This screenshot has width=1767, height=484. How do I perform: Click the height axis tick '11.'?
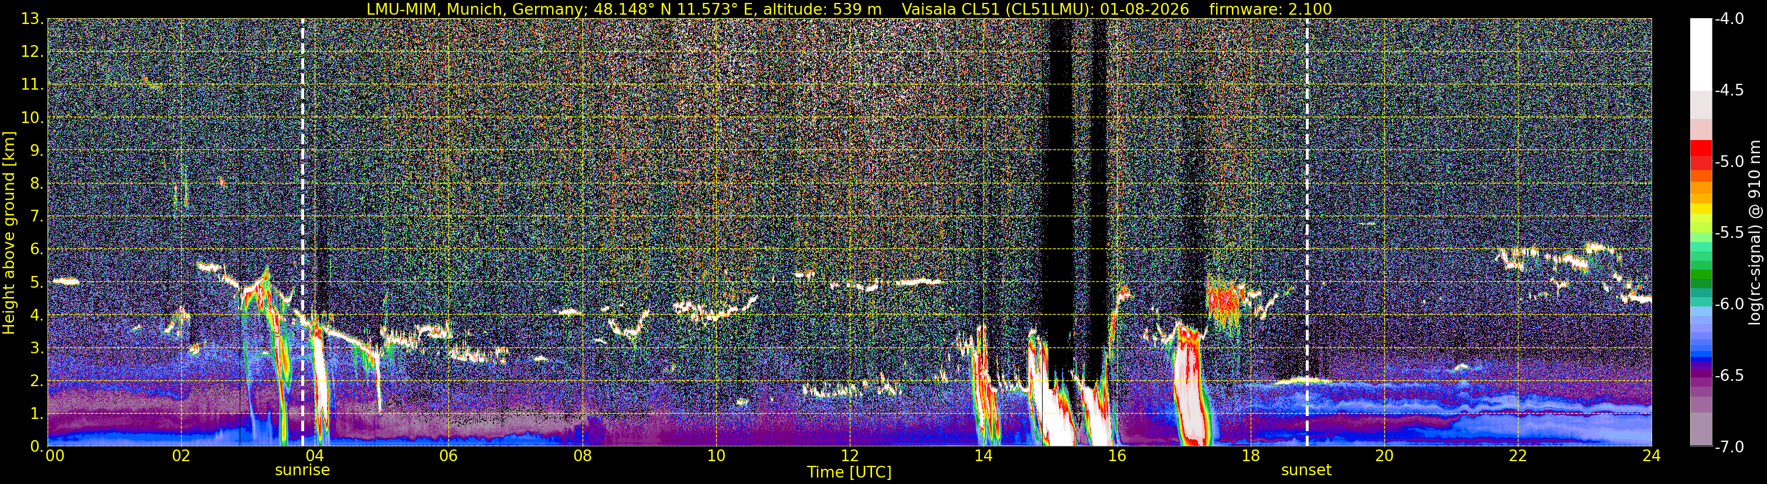[x=33, y=85]
